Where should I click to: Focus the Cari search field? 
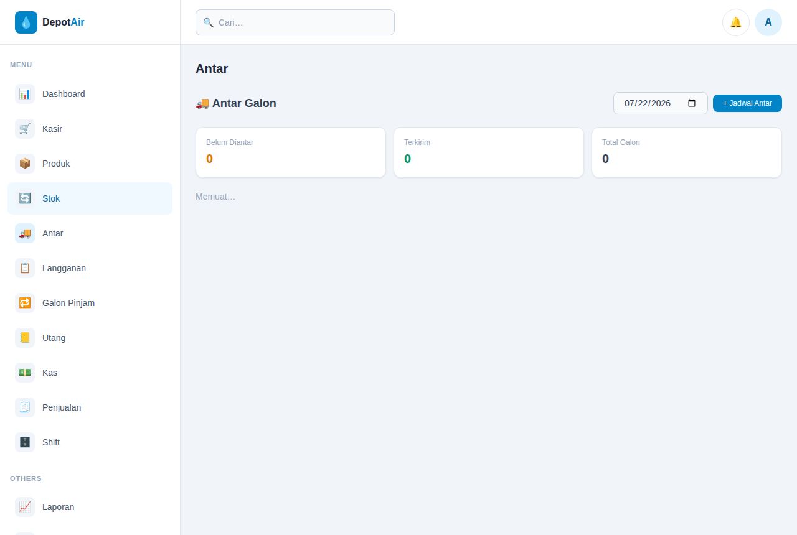click(x=295, y=22)
